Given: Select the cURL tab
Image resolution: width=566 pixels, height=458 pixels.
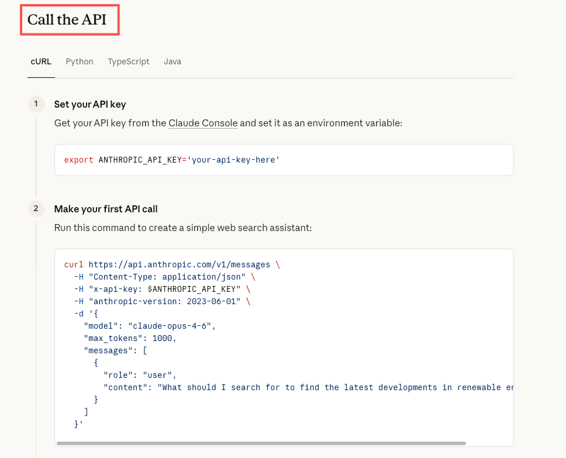Looking at the screenshot, I should tap(41, 61).
